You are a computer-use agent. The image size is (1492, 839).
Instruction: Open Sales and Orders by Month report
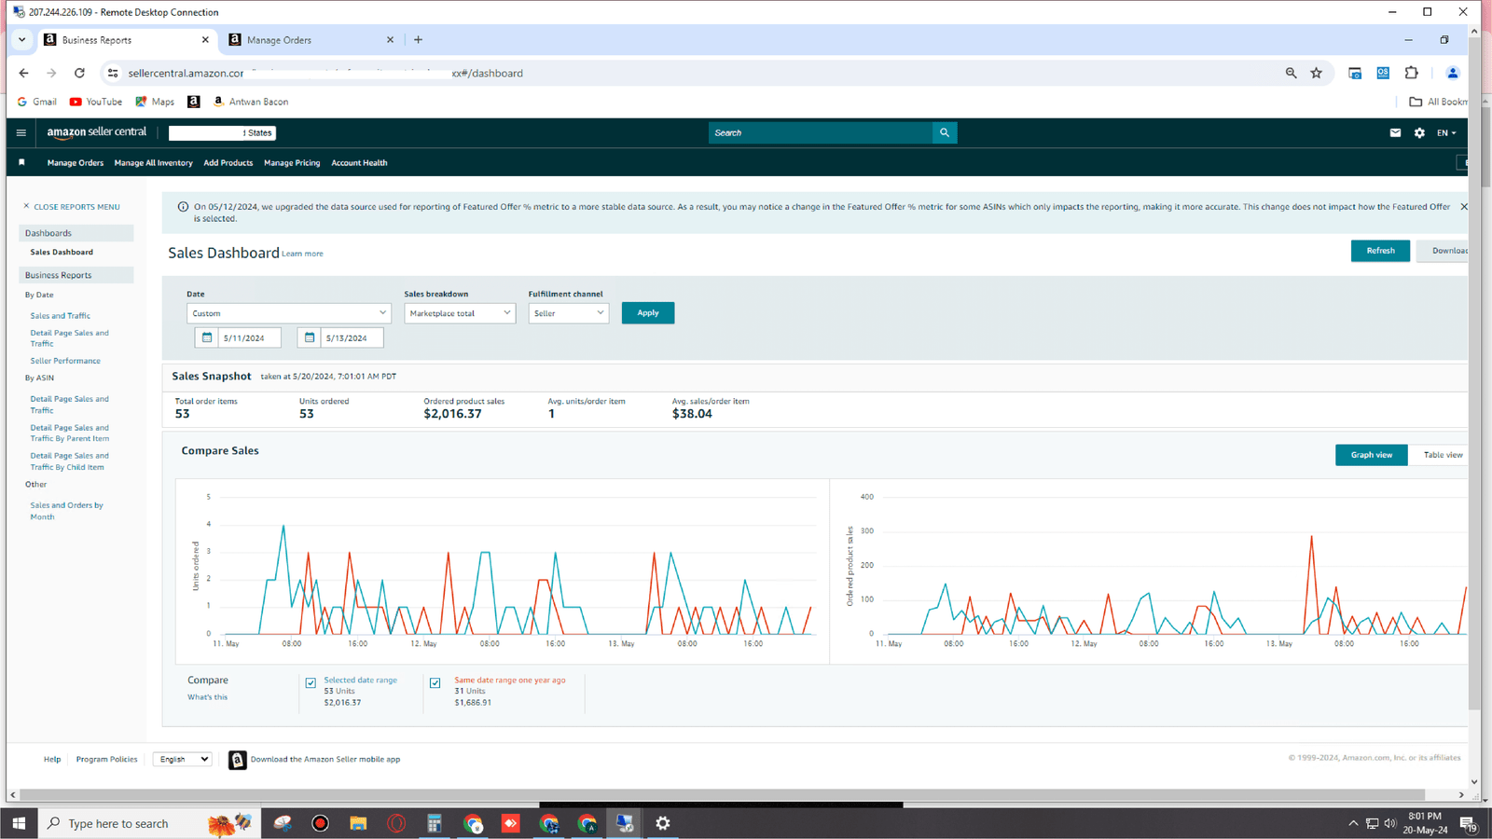[x=66, y=511]
